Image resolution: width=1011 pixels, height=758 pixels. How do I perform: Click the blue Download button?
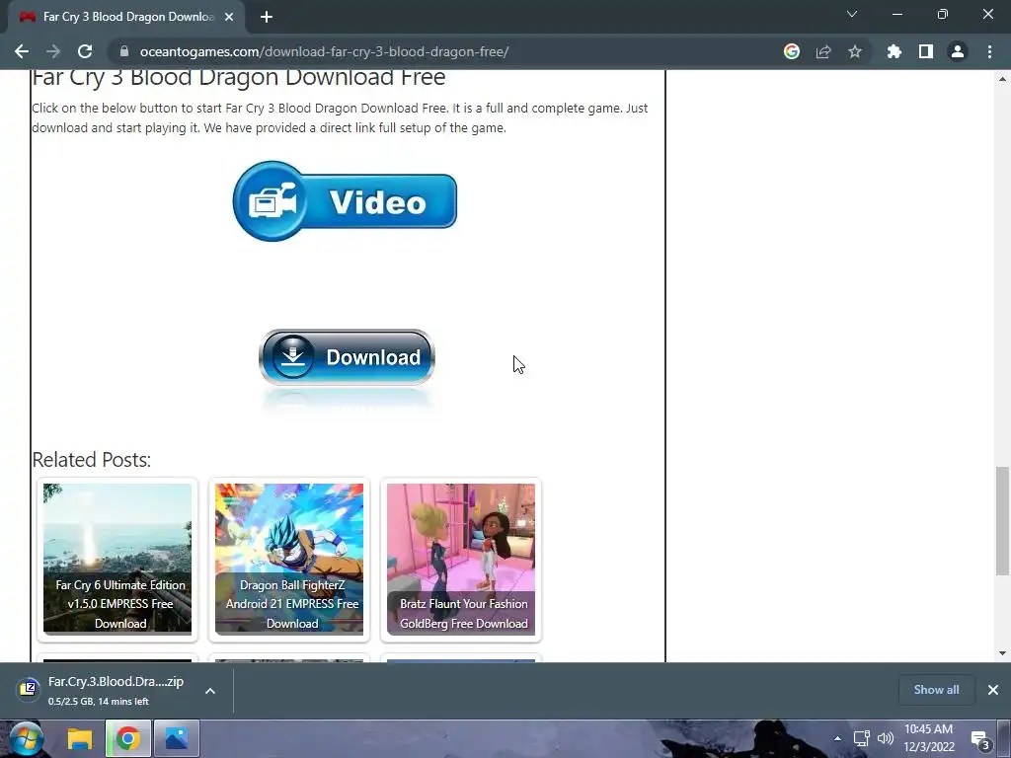347,357
